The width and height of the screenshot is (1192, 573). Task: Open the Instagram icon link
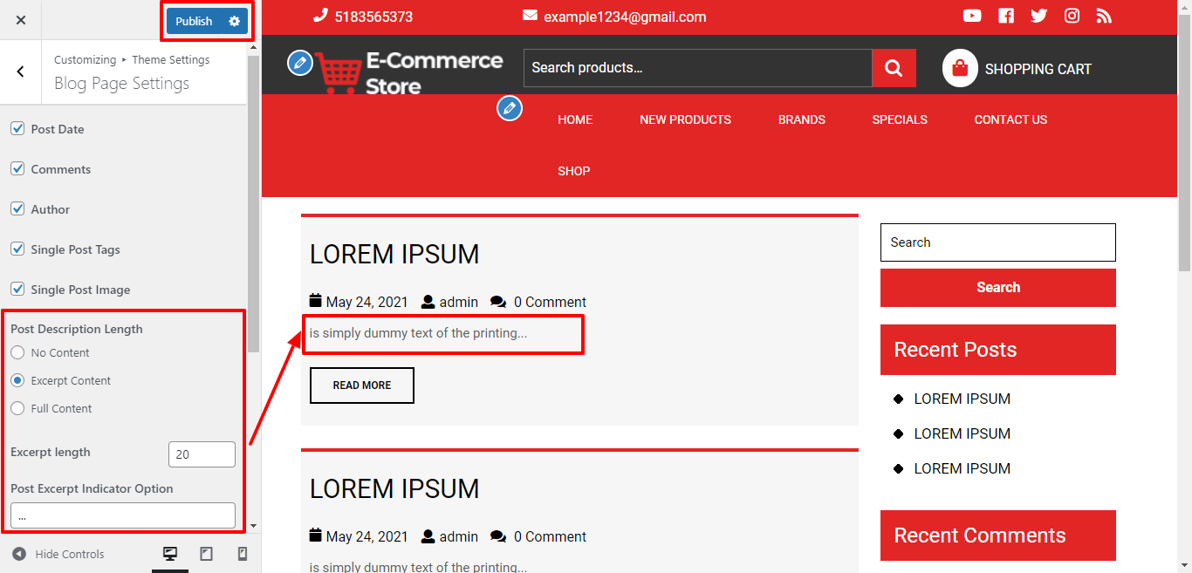(1072, 16)
